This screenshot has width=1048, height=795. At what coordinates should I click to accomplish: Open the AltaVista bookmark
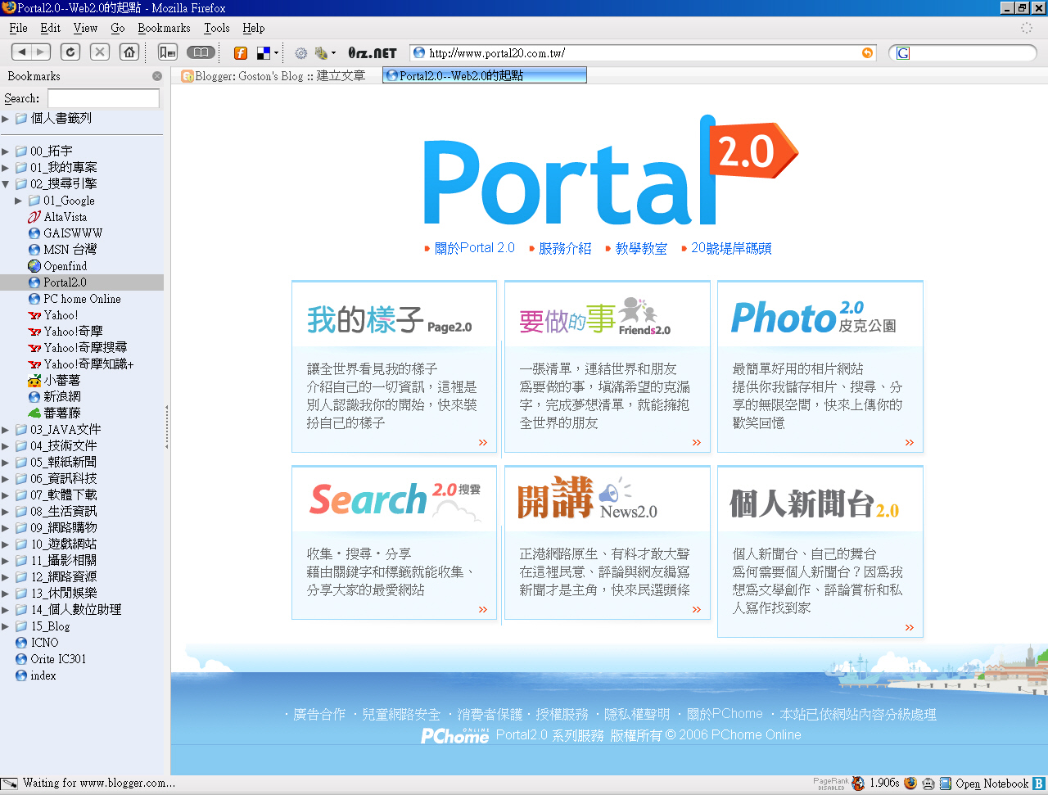pos(65,217)
